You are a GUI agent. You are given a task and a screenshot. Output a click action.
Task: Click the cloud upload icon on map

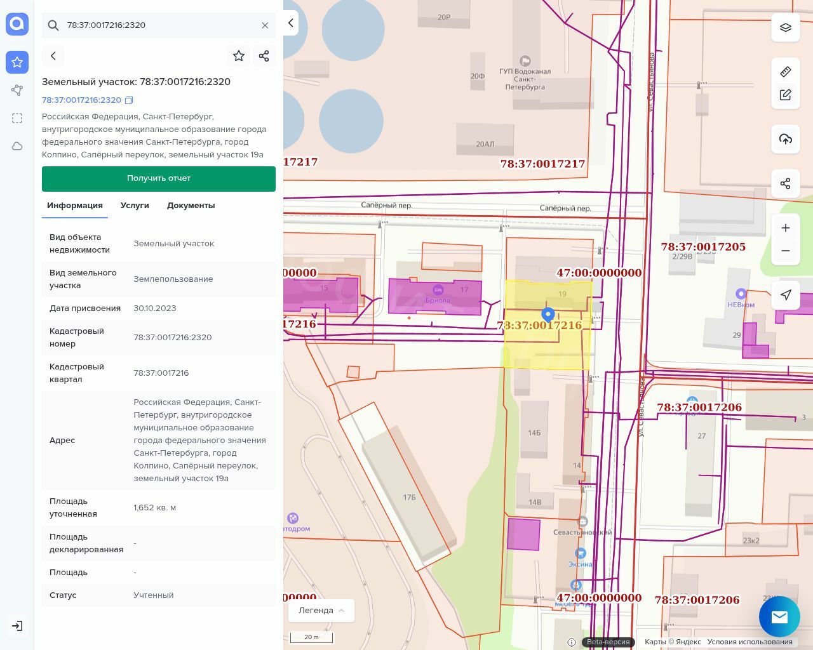786,139
